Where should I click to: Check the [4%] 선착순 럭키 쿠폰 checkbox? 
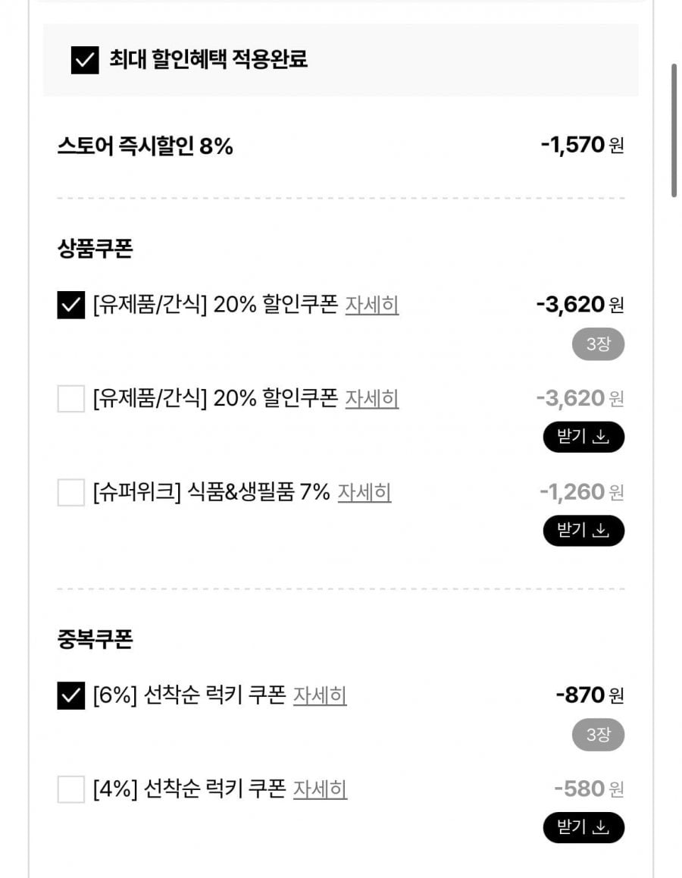[x=71, y=789]
